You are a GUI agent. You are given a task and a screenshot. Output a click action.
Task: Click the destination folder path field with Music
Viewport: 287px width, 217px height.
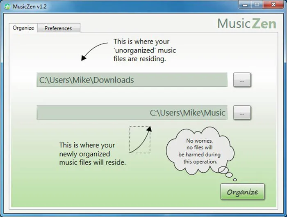[x=132, y=113]
